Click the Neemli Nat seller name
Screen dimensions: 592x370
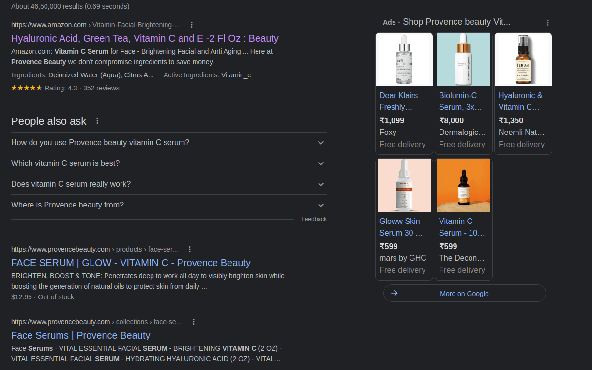(521, 132)
